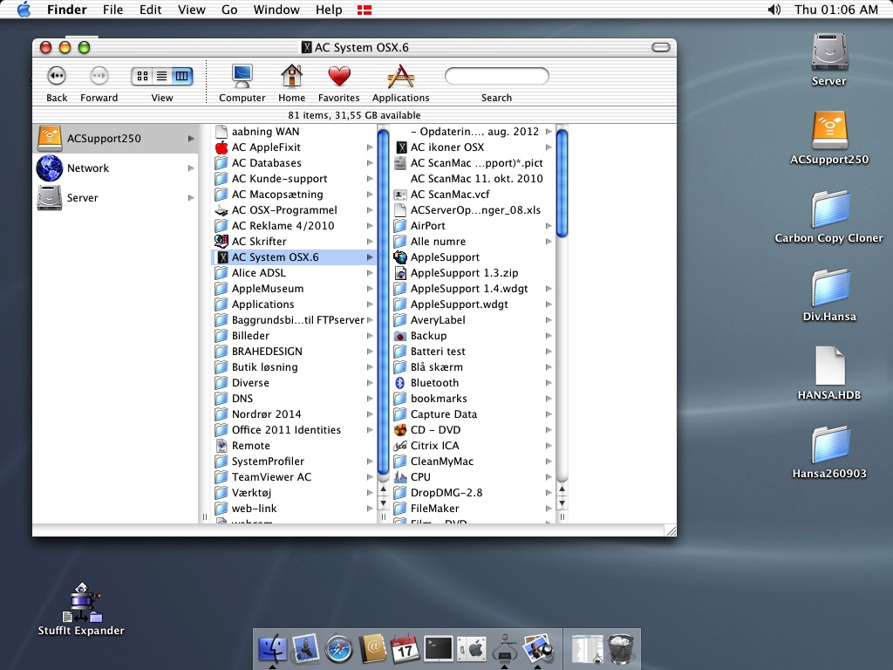Expand the arrow beside Network
This screenshot has width=893, height=670.
191,168
